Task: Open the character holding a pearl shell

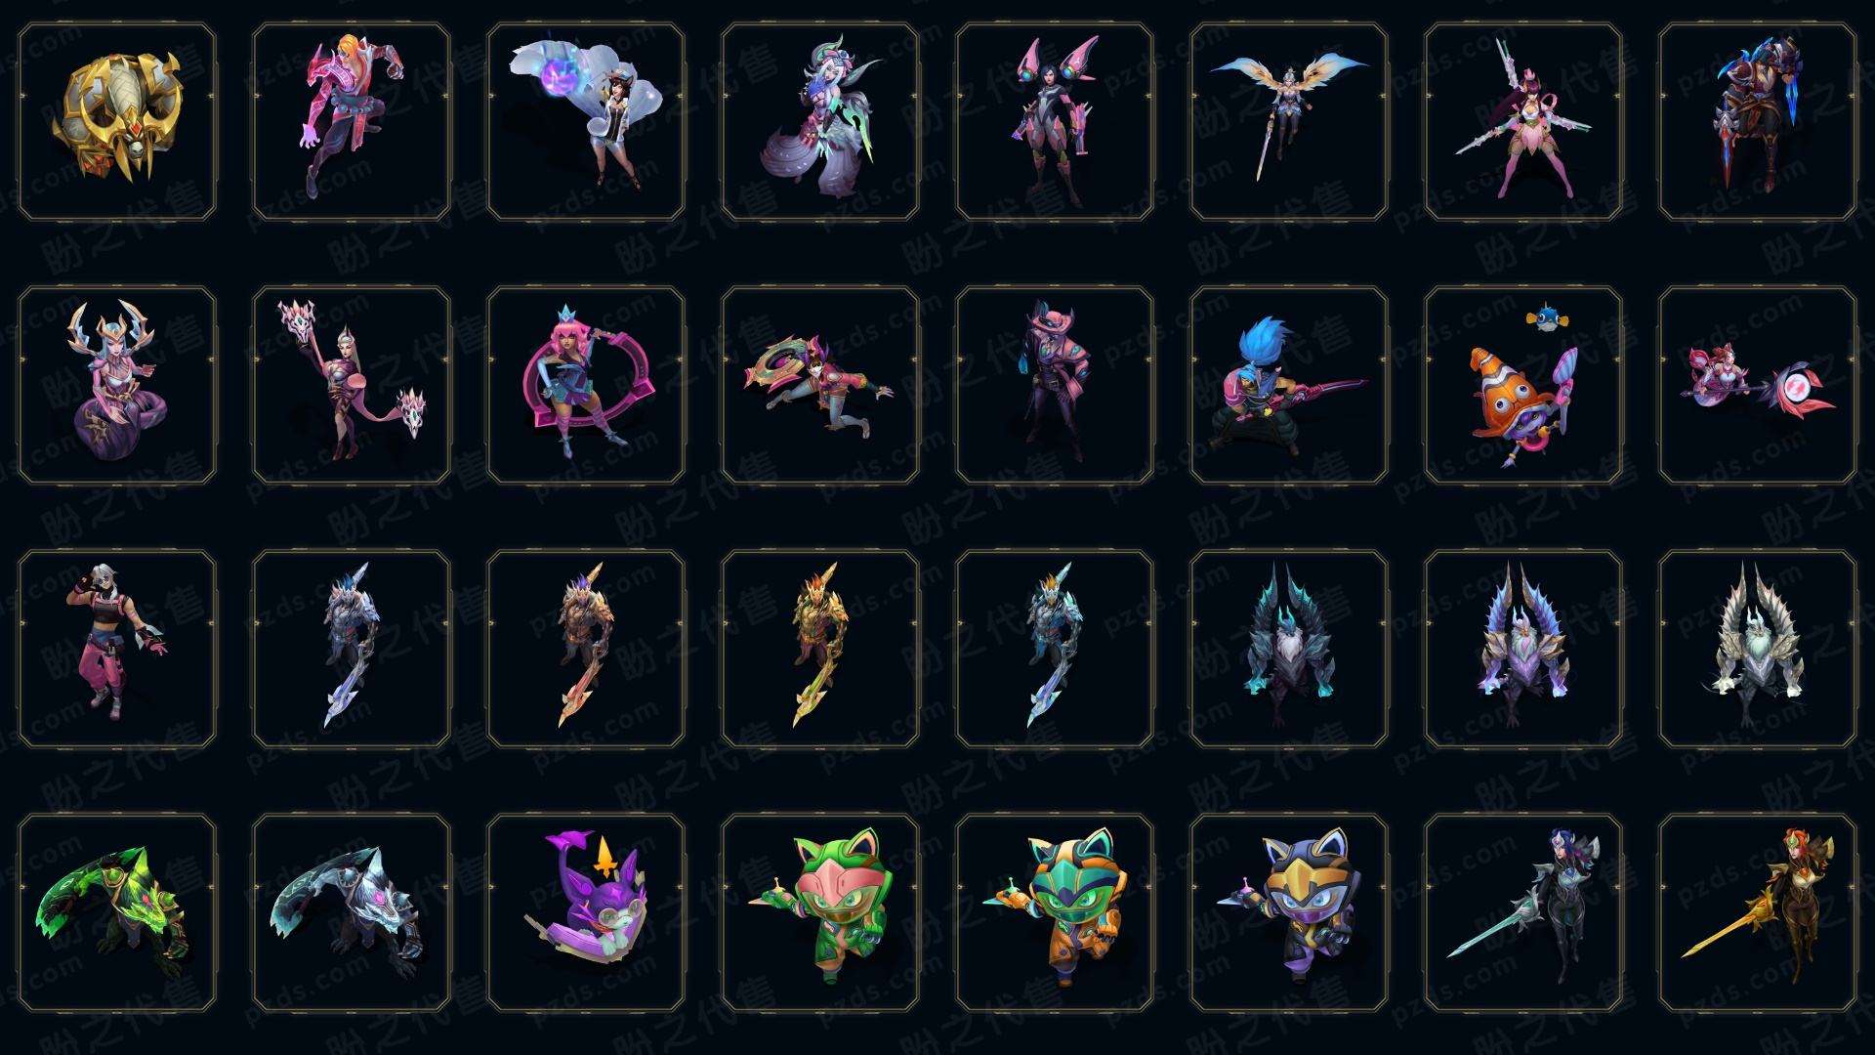Action: 586,122
